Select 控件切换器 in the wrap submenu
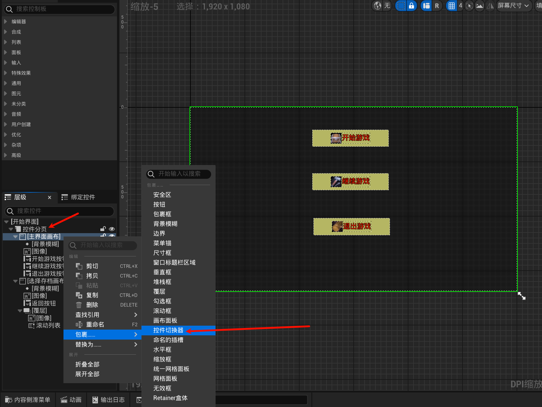542x407 pixels. click(168, 330)
